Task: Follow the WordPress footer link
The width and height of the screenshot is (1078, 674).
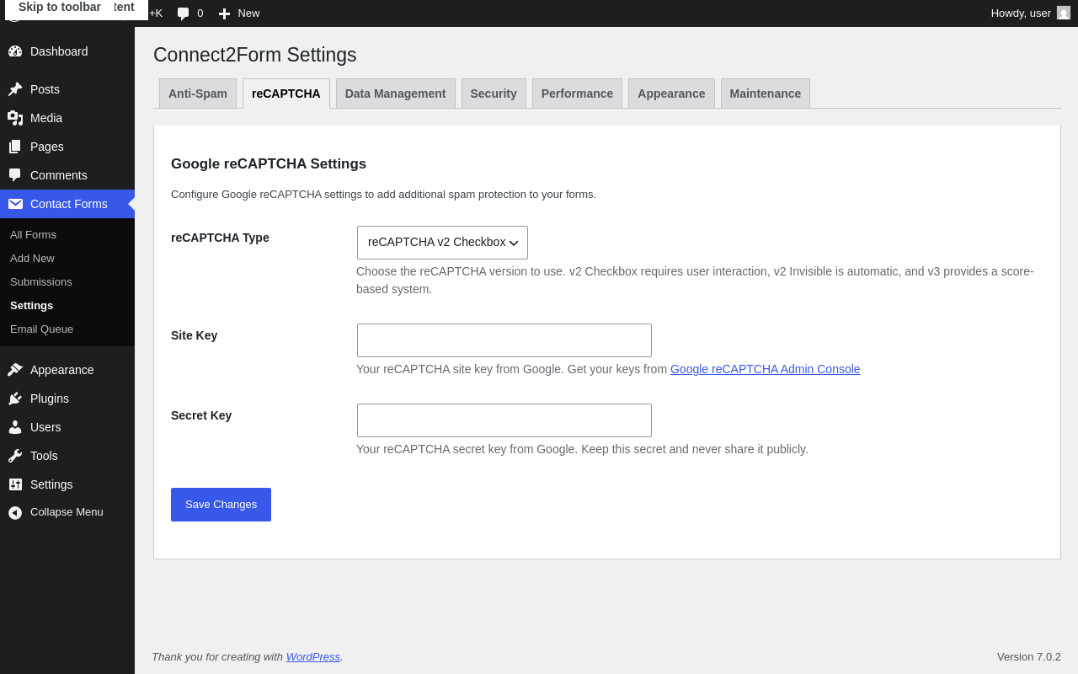Action: click(313, 656)
